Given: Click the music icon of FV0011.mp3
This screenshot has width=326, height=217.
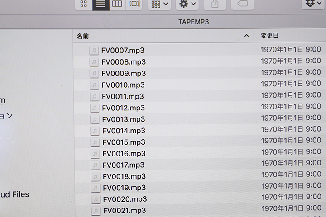Looking at the screenshot, I should (94, 96).
